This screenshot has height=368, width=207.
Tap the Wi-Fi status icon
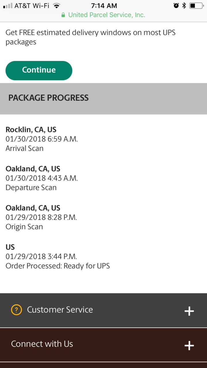click(x=57, y=6)
